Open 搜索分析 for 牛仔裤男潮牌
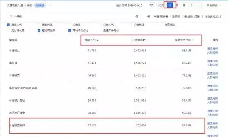Viewport: 228px width, 137px height. tap(212, 123)
